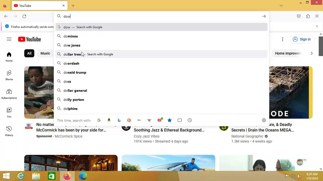
Task: Show more category chips with right arrow
Action: (312, 53)
